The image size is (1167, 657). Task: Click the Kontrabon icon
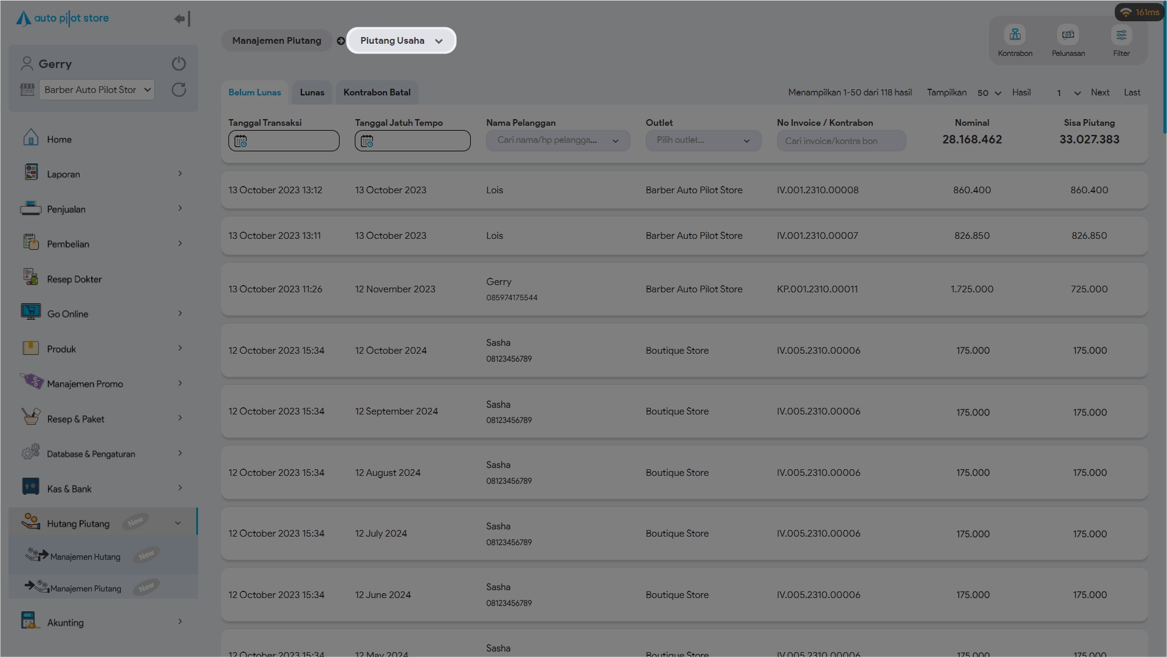click(x=1015, y=35)
